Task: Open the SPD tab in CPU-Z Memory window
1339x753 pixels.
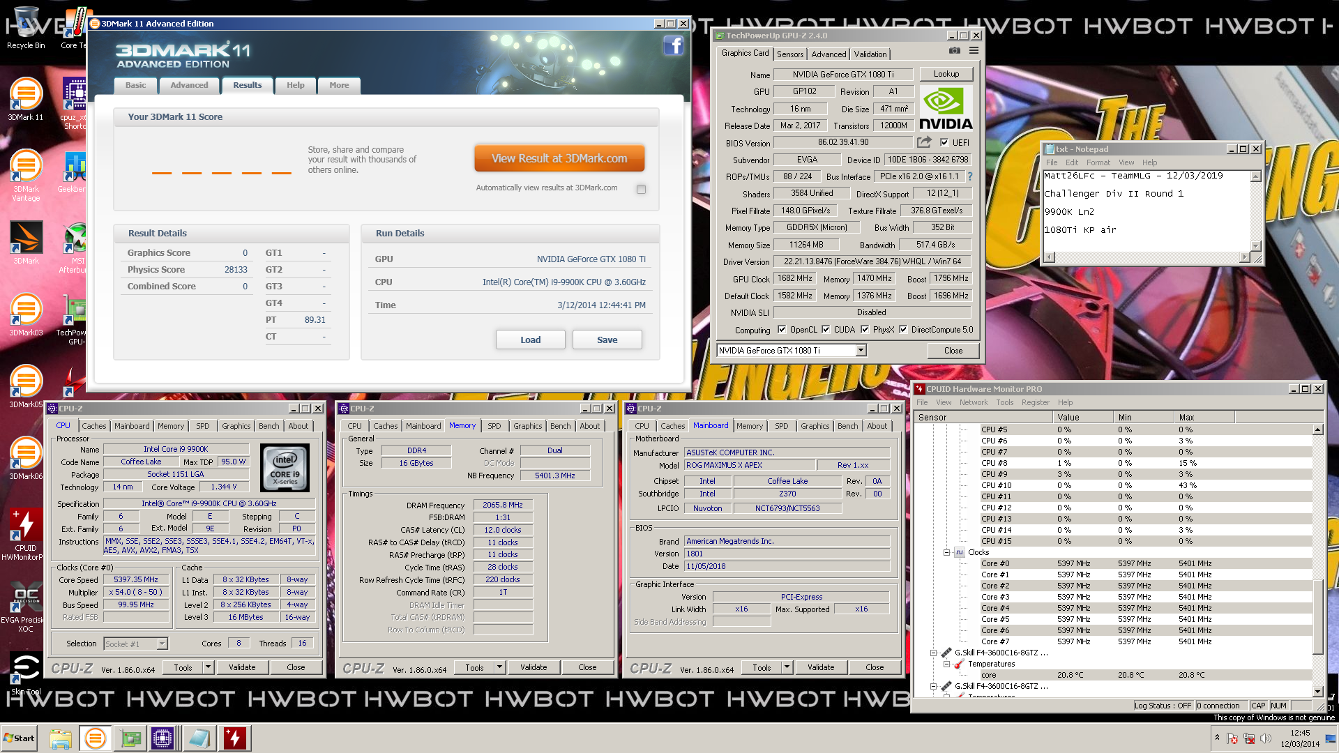Action: point(494,426)
